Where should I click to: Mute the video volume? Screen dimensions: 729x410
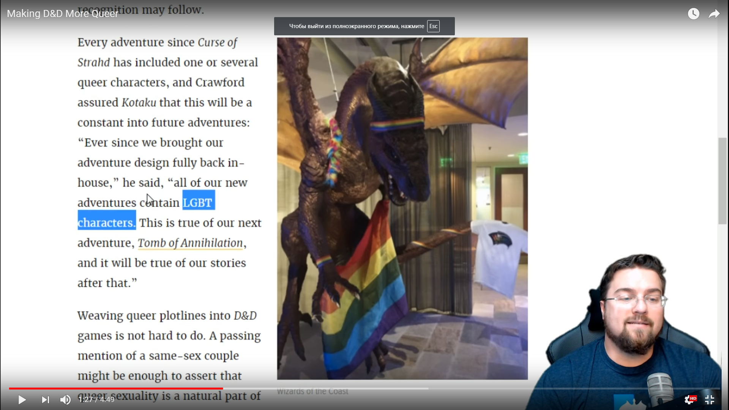(x=65, y=399)
